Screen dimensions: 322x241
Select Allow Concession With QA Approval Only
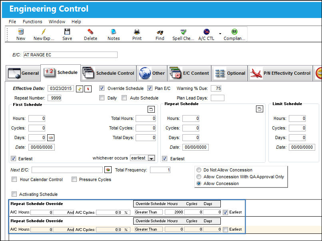tap(198, 177)
